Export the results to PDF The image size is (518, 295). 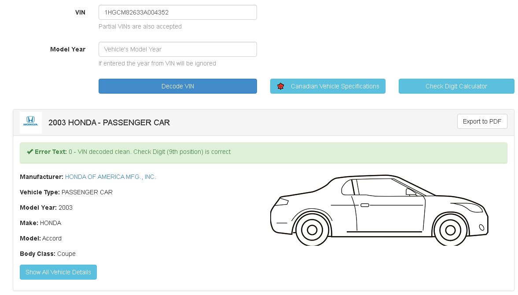[482, 121]
